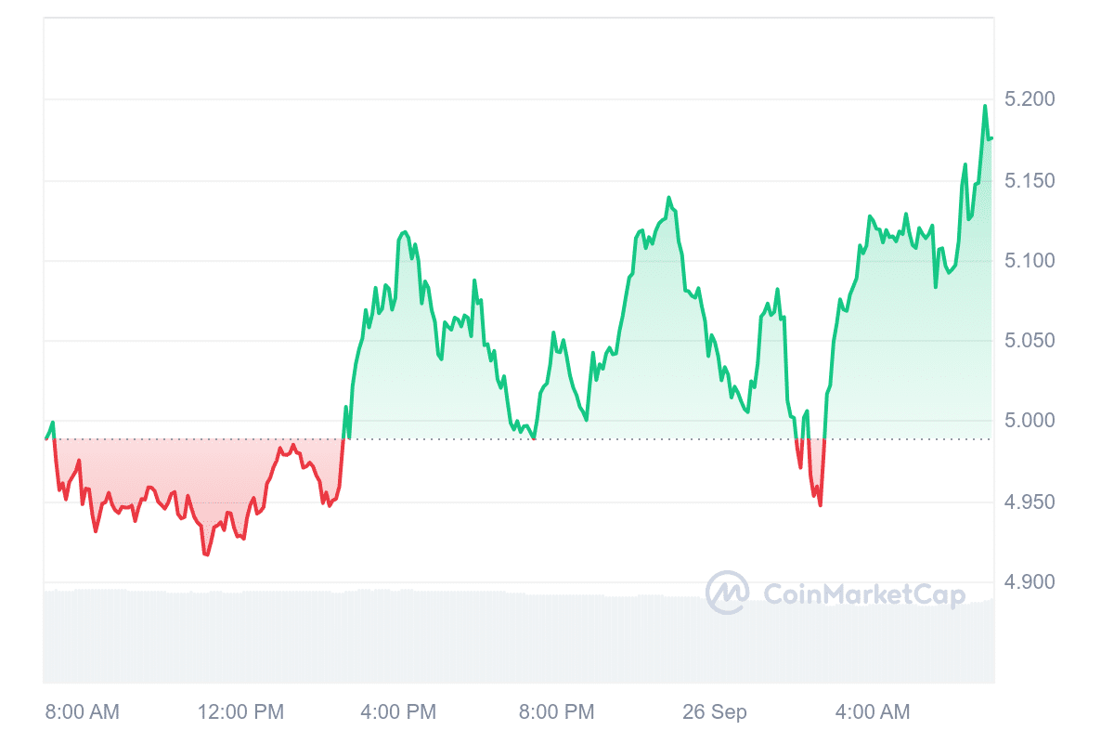Select the 4:00 PM time label
1114x743 pixels.
[398, 712]
